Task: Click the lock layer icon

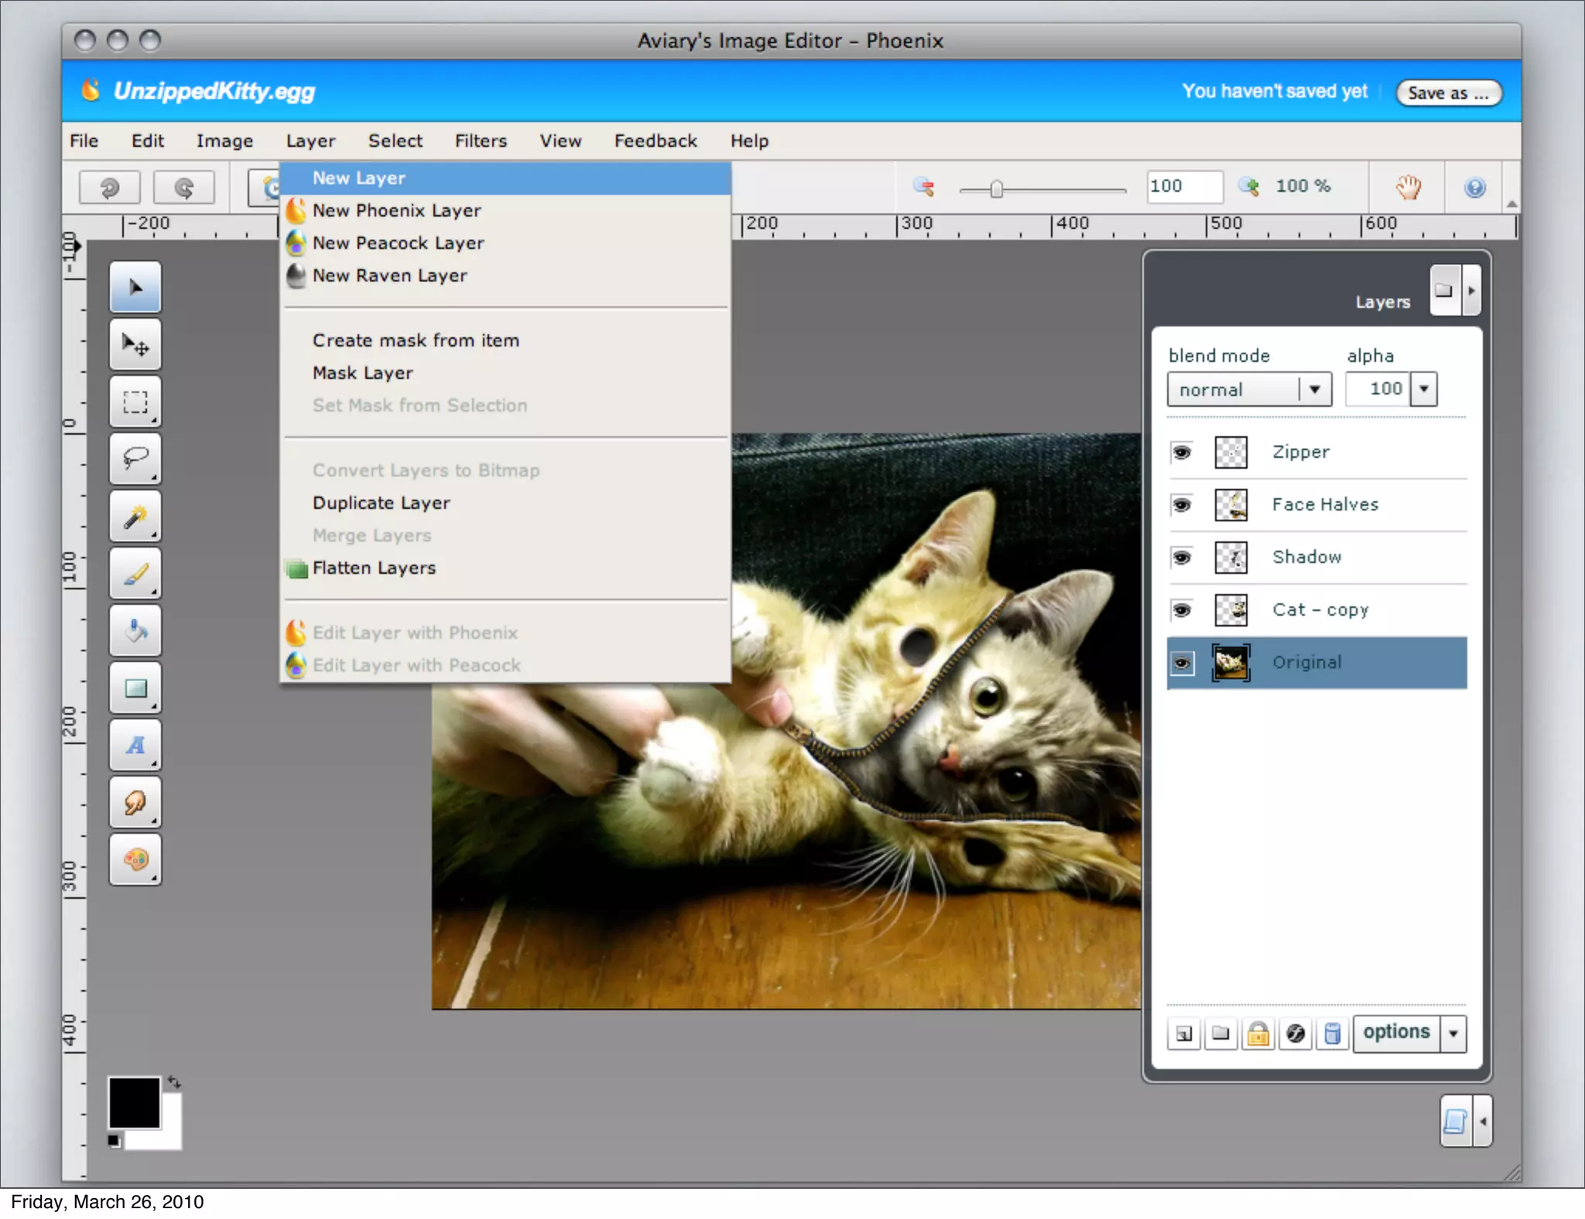Action: coord(1258,1033)
